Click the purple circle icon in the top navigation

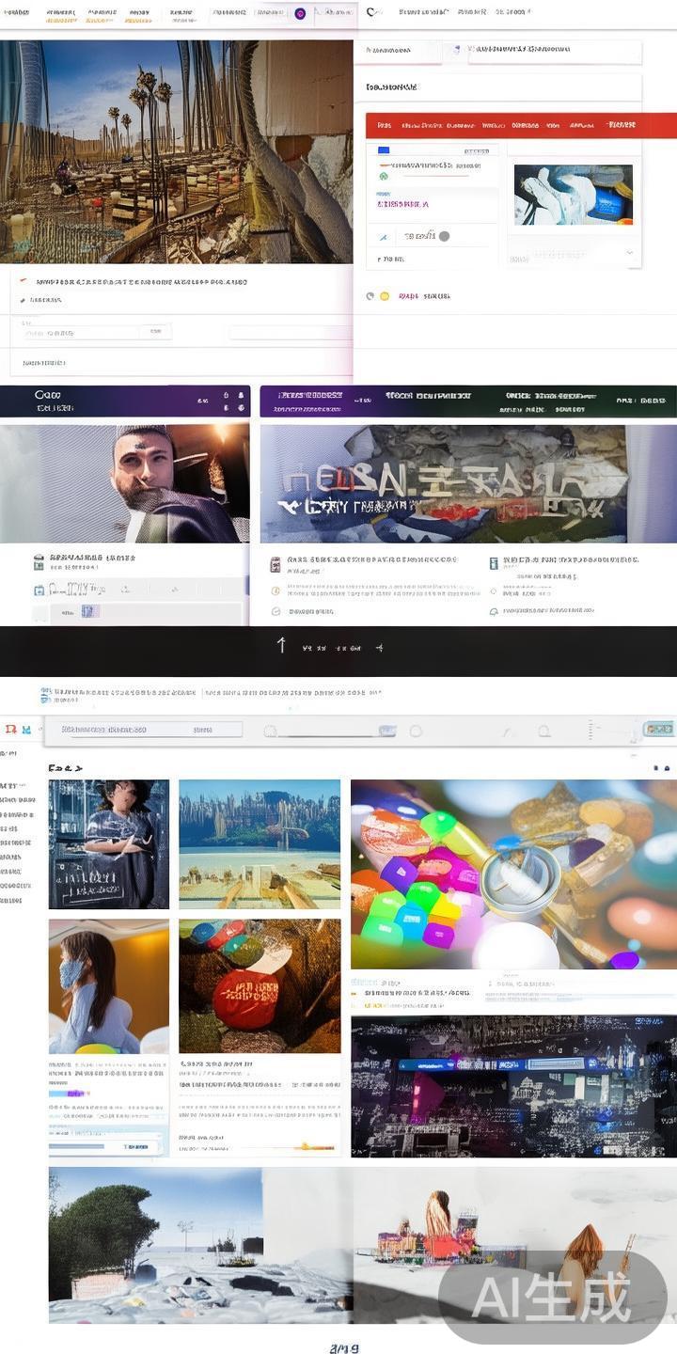(x=300, y=13)
